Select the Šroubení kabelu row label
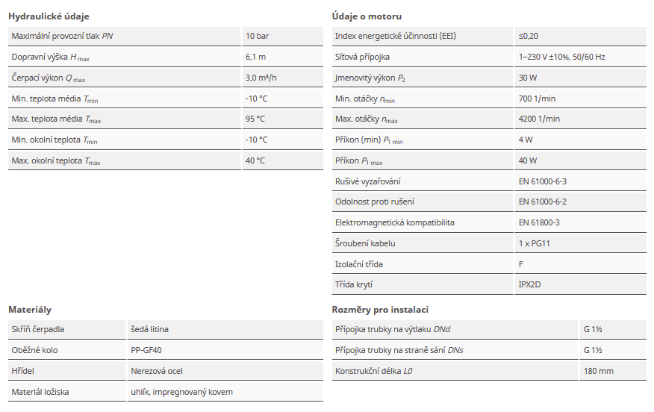Screen dimensions: 654x412 click(x=365, y=243)
